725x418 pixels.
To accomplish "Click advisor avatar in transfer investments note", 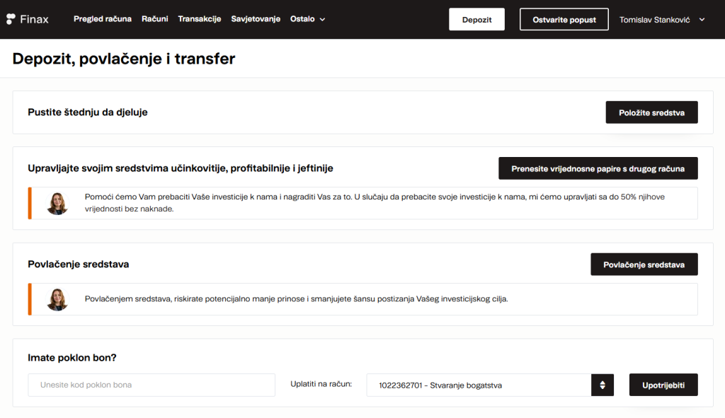I will tap(57, 204).
